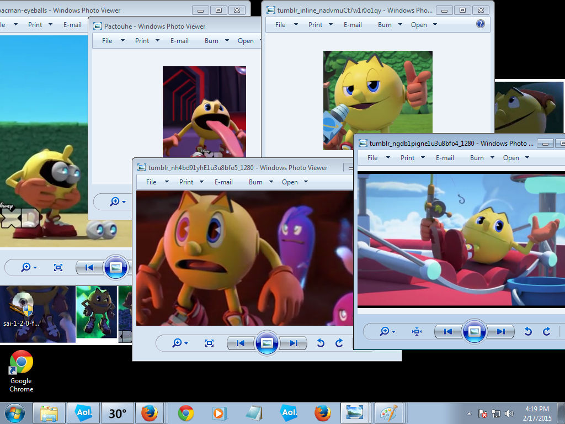Expand Burn dropdown in tumblr_inline window
This screenshot has width=565, height=424.
tap(400, 24)
